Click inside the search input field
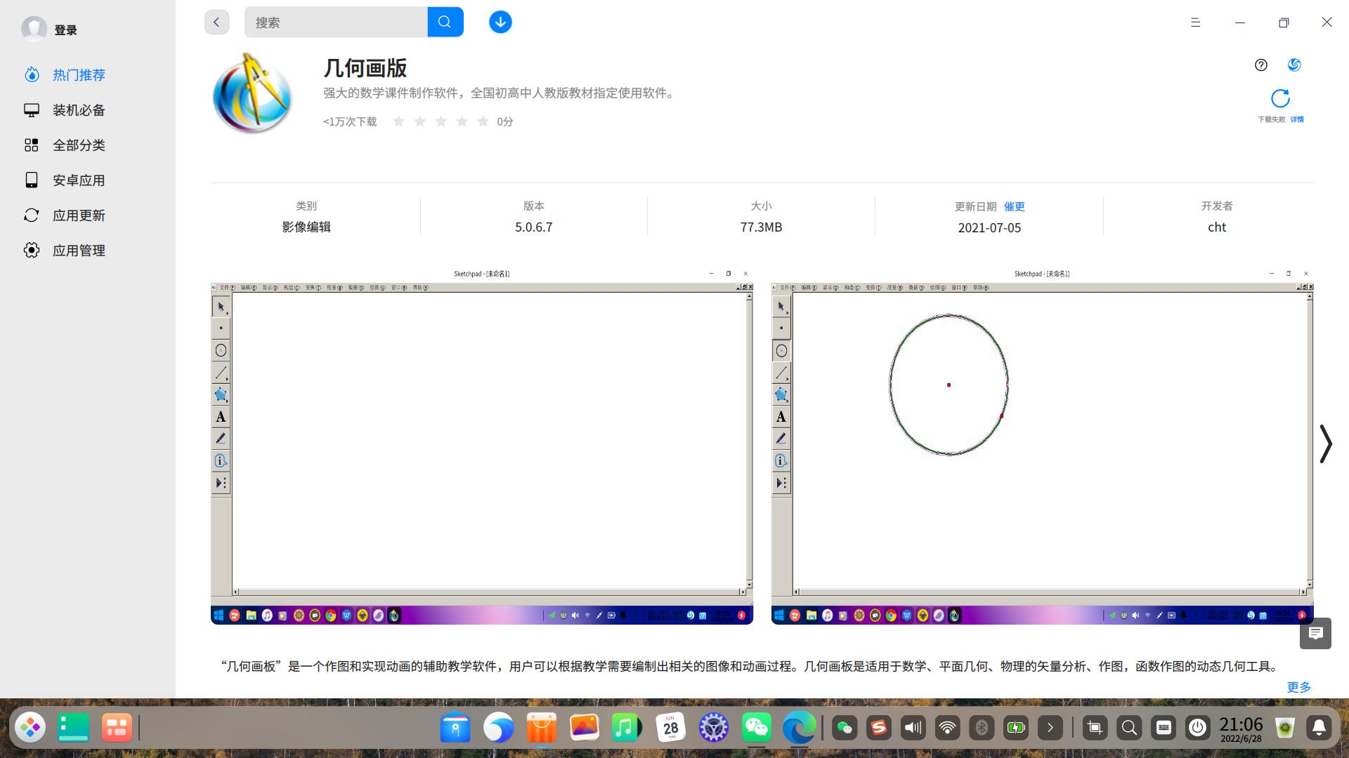1349x758 pixels. click(x=330, y=22)
